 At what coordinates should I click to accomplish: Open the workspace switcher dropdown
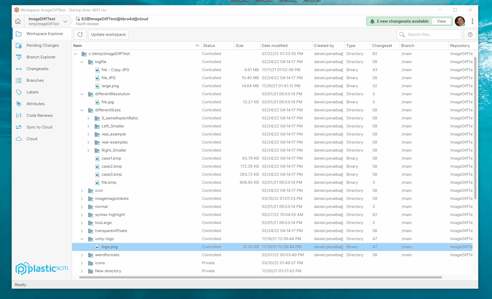(65, 21)
